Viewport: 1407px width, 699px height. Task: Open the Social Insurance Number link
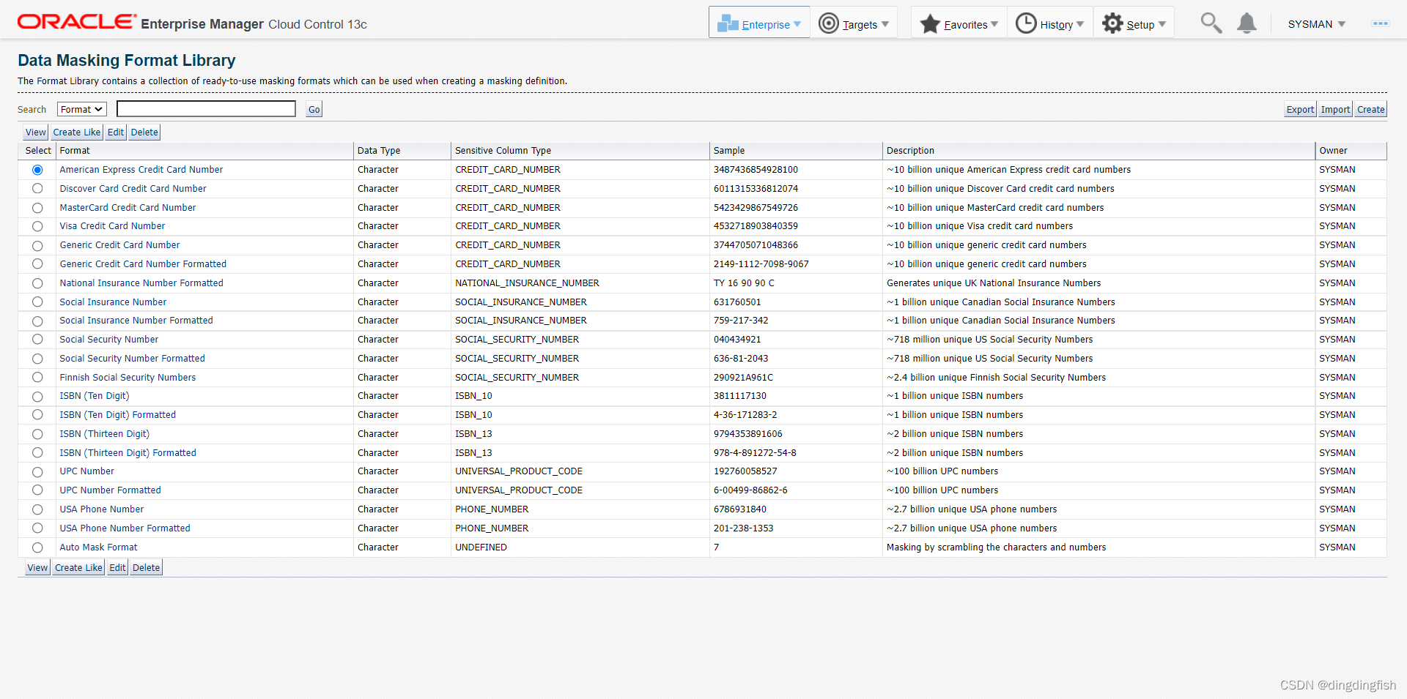113,302
